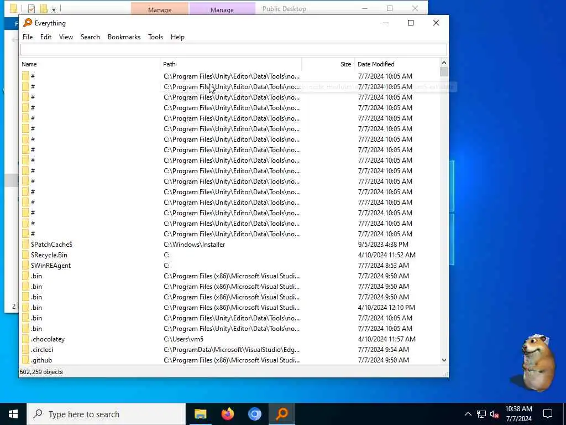Click the 4/10/2024 11:52 AM date cell
This screenshot has width=566, height=425.
[x=386, y=255]
